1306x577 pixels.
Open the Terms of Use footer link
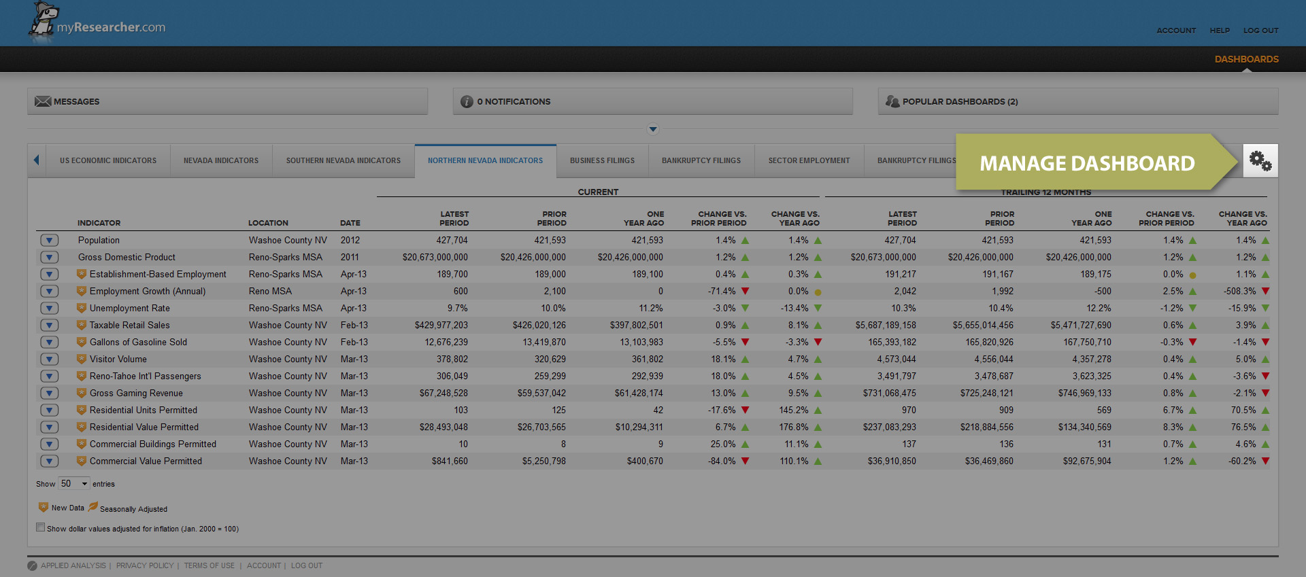point(209,565)
